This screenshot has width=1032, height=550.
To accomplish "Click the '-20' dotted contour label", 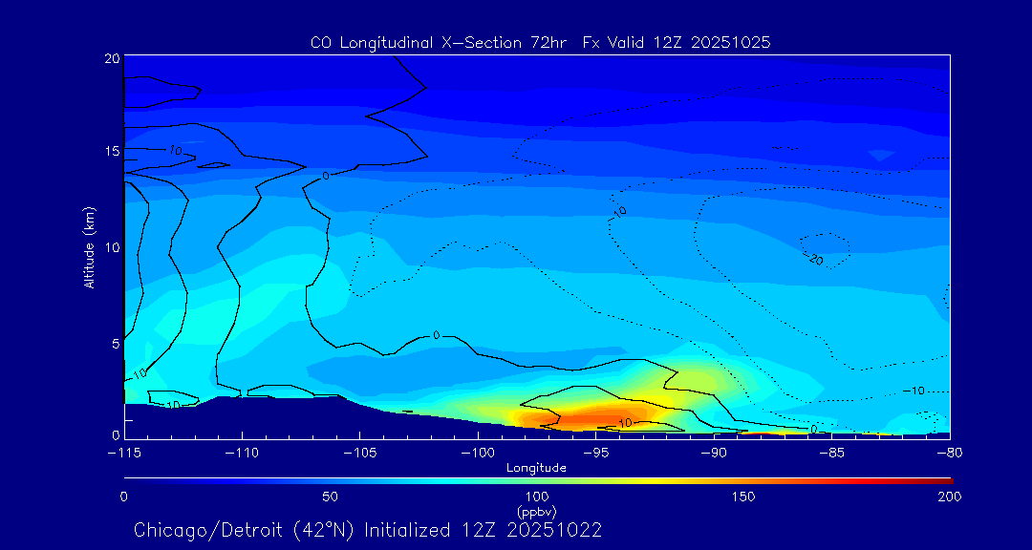I will [x=813, y=258].
